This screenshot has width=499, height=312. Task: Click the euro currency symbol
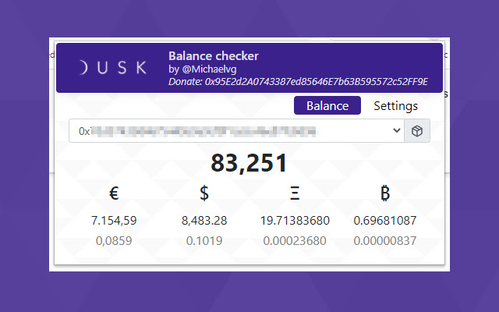(x=114, y=193)
